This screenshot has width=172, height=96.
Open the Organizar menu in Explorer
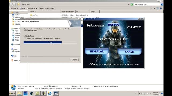point(14,8)
